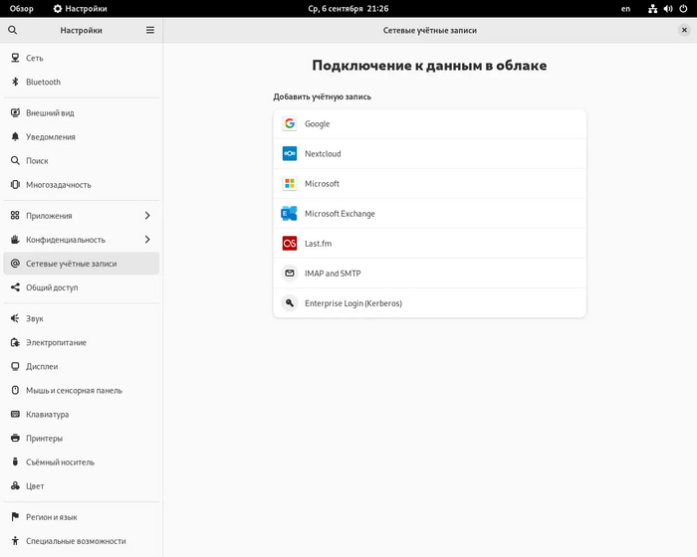Click the Конфиденциальность hand icon
This screenshot has width=697, height=557.
coord(15,240)
